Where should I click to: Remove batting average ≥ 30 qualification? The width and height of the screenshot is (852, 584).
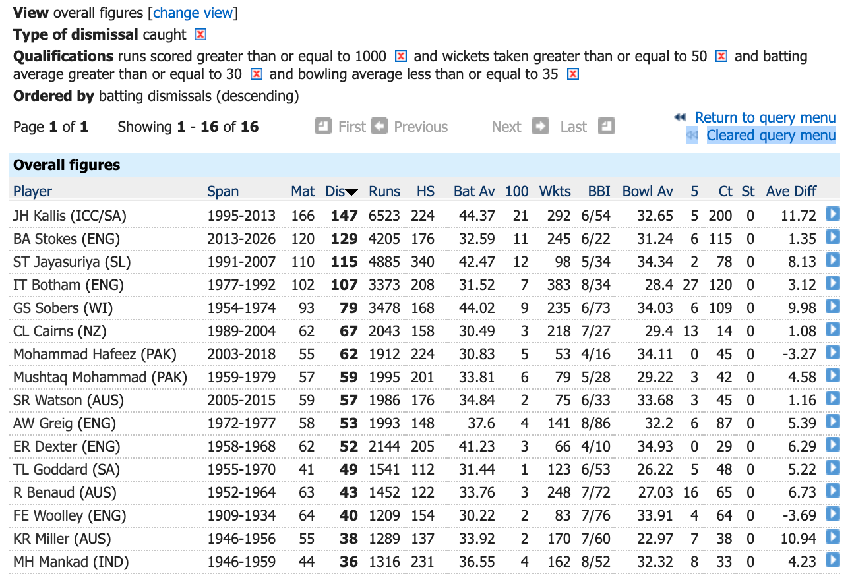257,74
